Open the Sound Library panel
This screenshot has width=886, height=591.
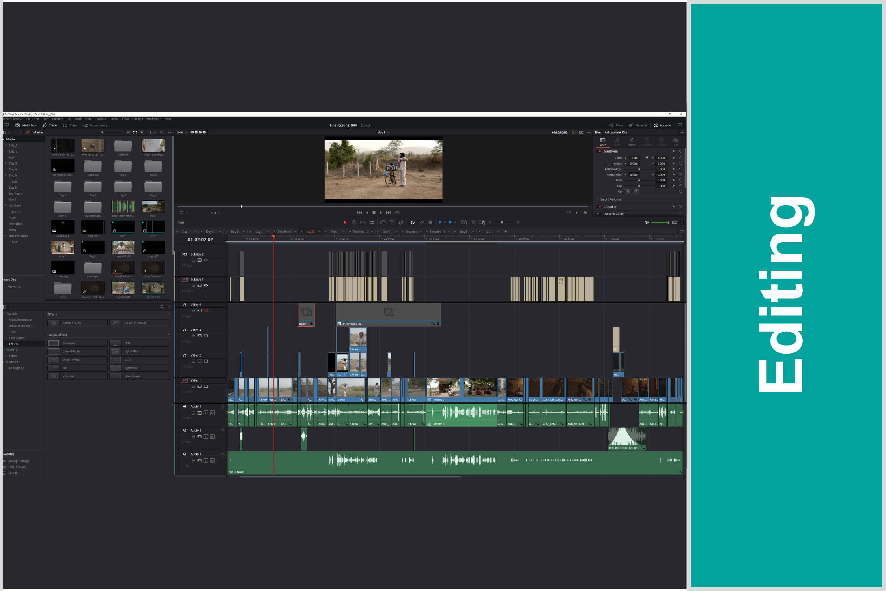coord(95,125)
